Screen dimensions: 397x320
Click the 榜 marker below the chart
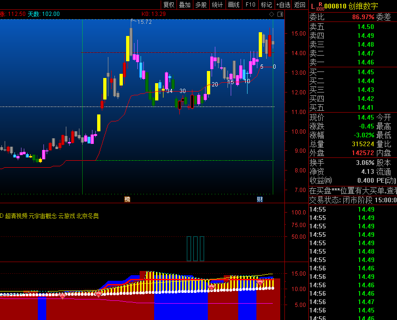[127, 199]
